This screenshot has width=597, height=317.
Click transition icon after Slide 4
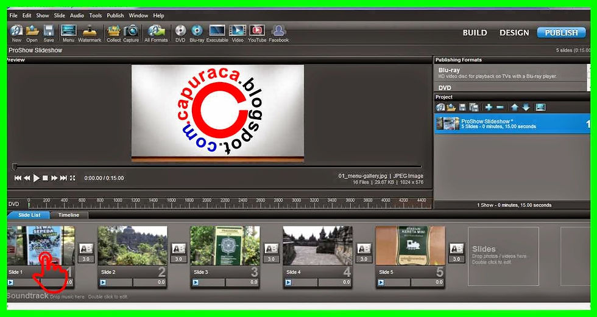[x=364, y=249]
